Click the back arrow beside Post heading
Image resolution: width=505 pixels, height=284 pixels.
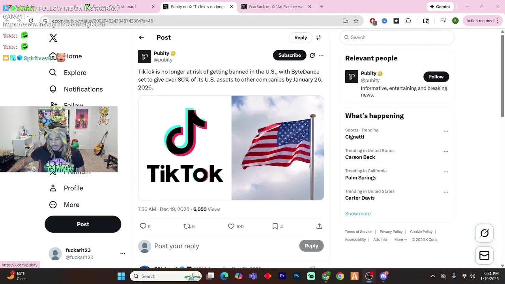(141, 37)
